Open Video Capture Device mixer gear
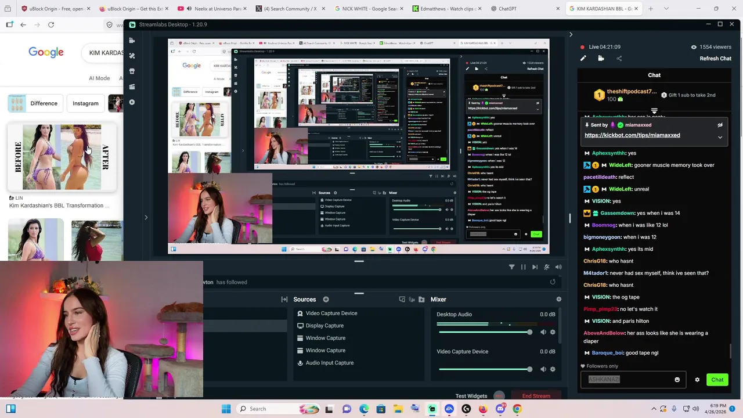743x418 pixels. click(553, 369)
